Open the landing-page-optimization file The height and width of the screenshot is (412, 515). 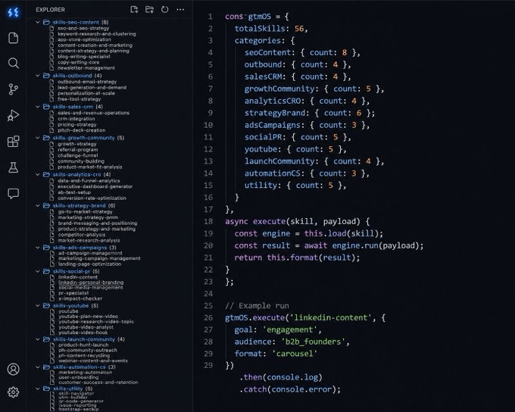coord(89,264)
